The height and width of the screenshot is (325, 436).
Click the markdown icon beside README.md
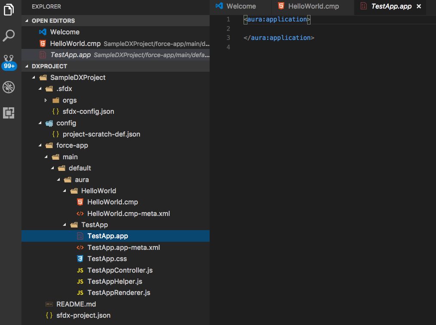(x=49, y=304)
